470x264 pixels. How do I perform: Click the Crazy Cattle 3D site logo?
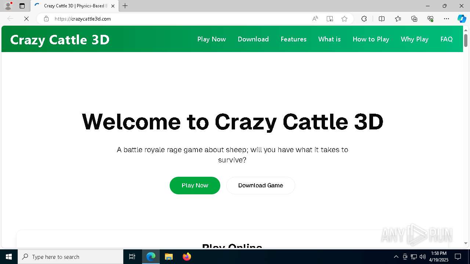tap(60, 40)
